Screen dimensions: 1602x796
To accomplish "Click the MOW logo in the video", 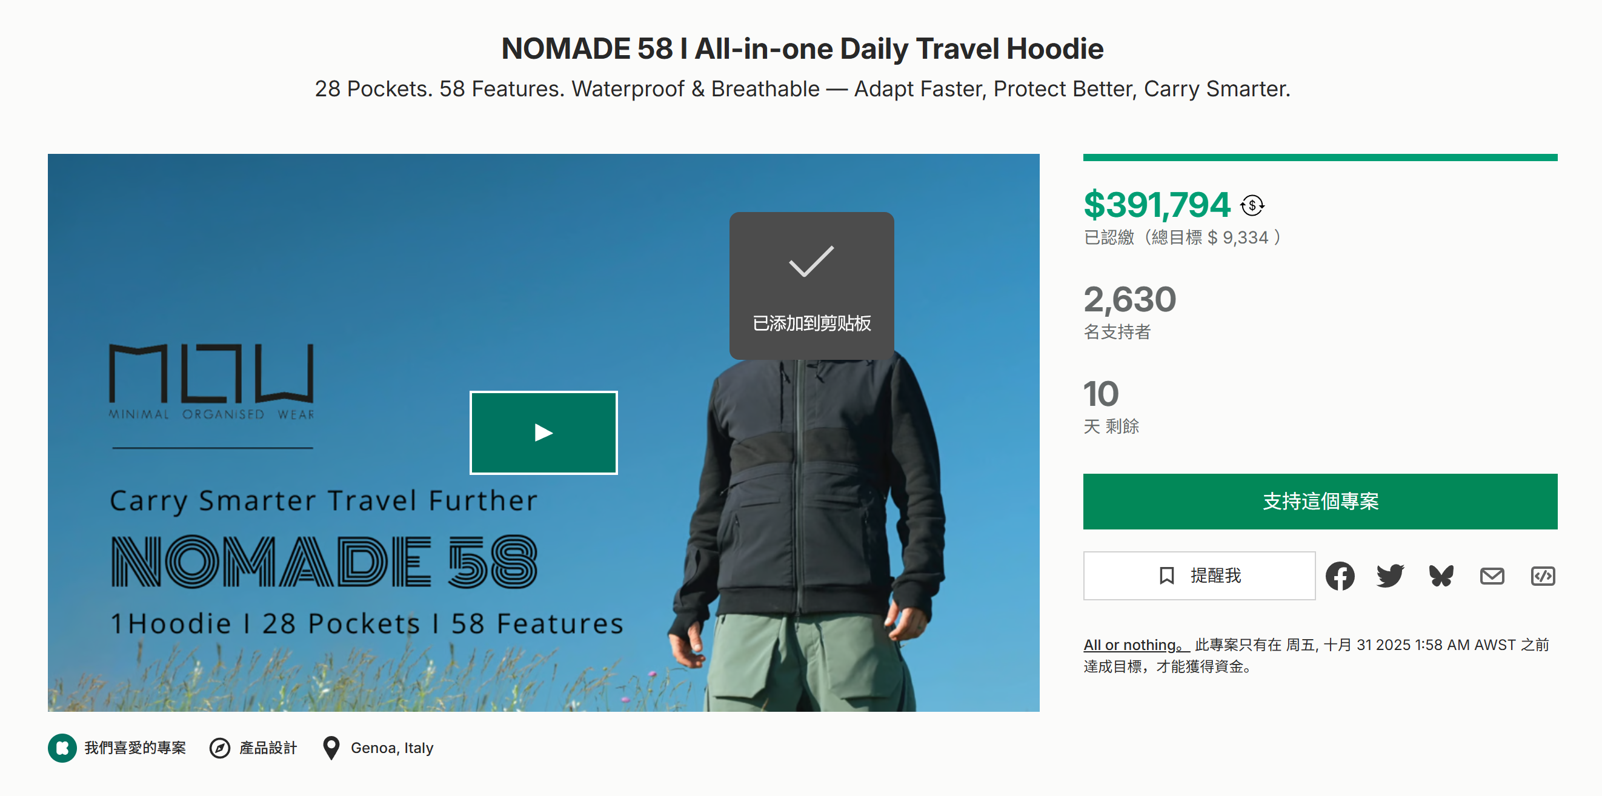I will pos(211,380).
